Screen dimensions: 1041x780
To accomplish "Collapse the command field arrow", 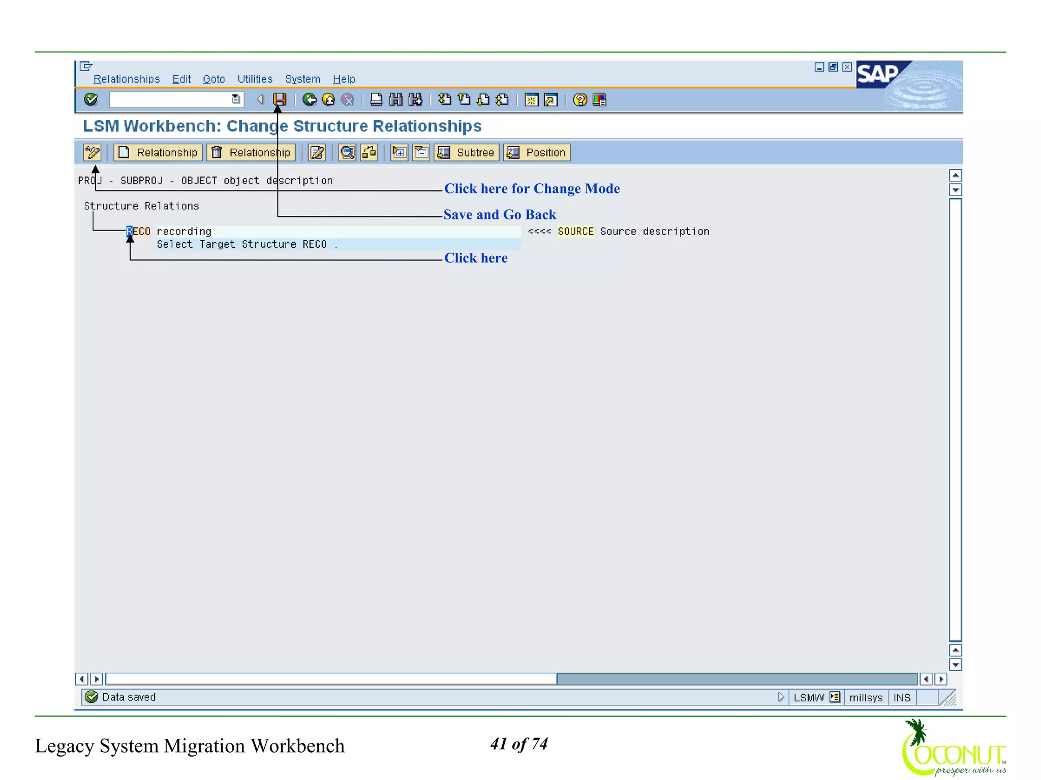I will (260, 100).
